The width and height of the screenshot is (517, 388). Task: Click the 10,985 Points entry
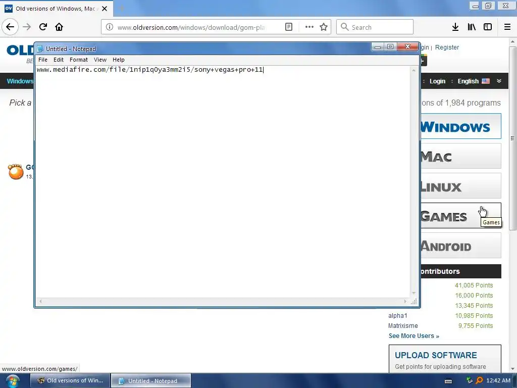pos(474,315)
